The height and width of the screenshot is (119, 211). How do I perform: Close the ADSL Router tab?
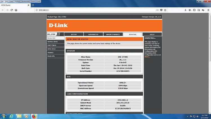pos(28,5)
